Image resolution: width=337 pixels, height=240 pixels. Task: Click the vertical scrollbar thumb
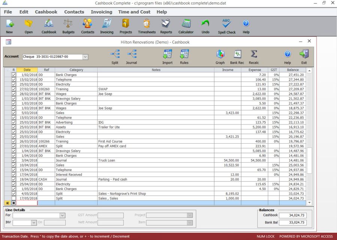(x=309, y=160)
